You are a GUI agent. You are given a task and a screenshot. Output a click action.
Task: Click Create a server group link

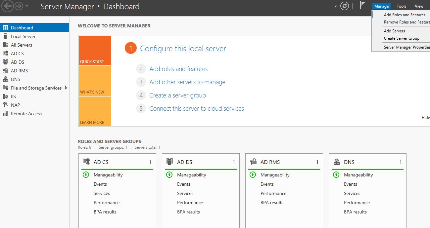[178, 95]
